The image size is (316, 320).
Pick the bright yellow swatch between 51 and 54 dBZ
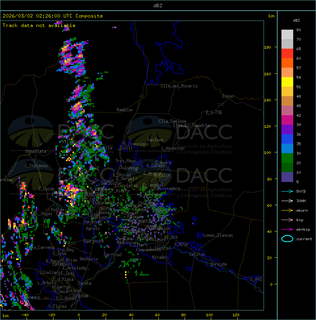click(287, 82)
